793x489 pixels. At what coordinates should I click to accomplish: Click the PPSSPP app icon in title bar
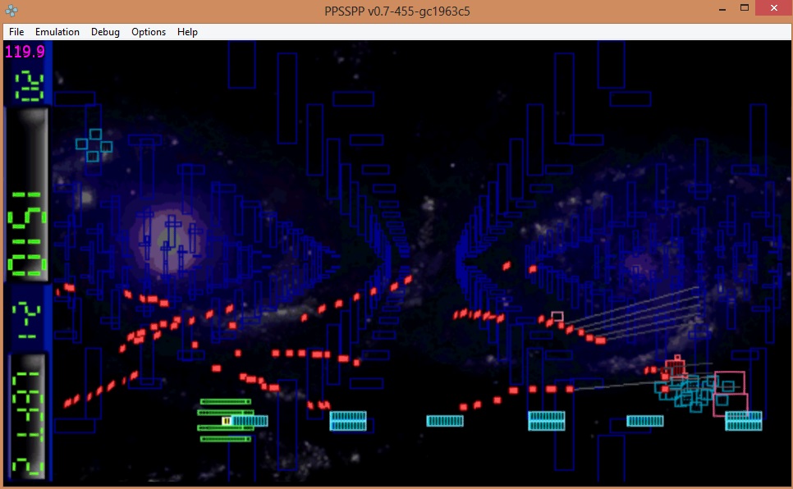(11, 11)
